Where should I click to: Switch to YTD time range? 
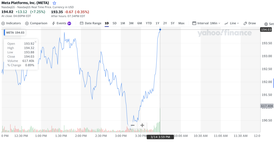(x=149, y=23)
